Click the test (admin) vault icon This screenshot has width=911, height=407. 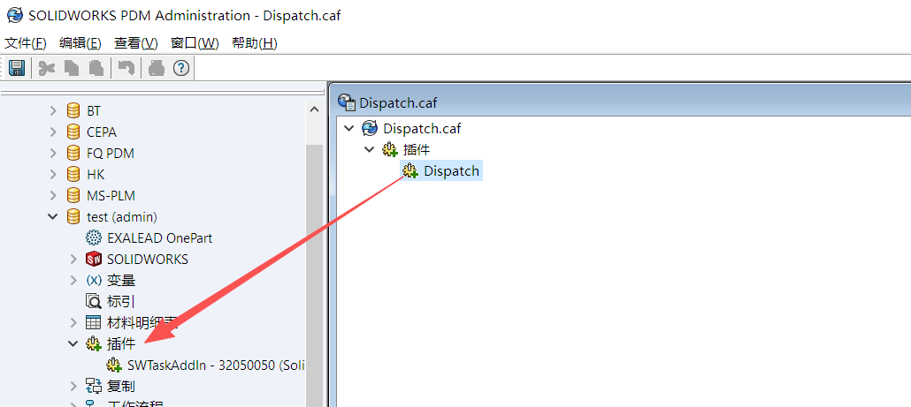(73, 217)
